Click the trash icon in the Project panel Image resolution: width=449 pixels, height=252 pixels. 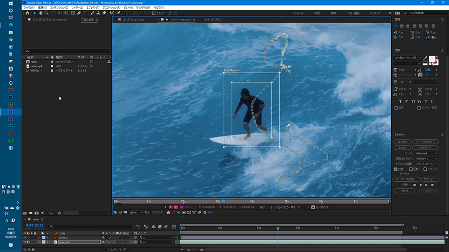59,213
